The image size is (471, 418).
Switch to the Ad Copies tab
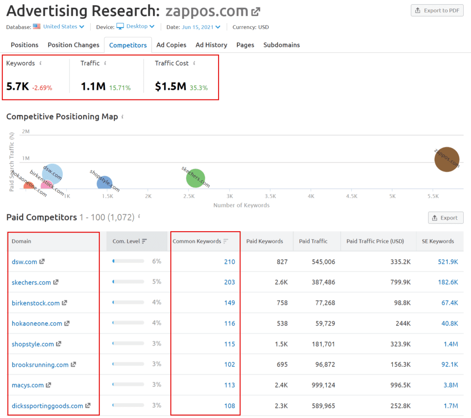pos(171,45)
